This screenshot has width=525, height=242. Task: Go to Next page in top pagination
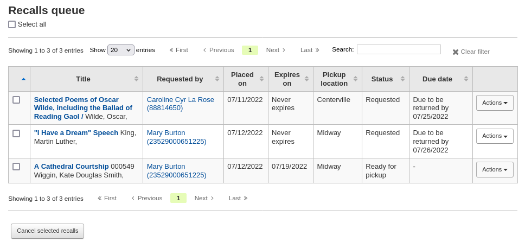point(276,50)
